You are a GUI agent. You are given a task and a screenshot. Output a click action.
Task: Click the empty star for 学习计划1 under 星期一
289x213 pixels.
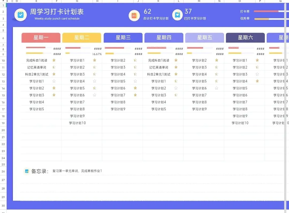54,81
